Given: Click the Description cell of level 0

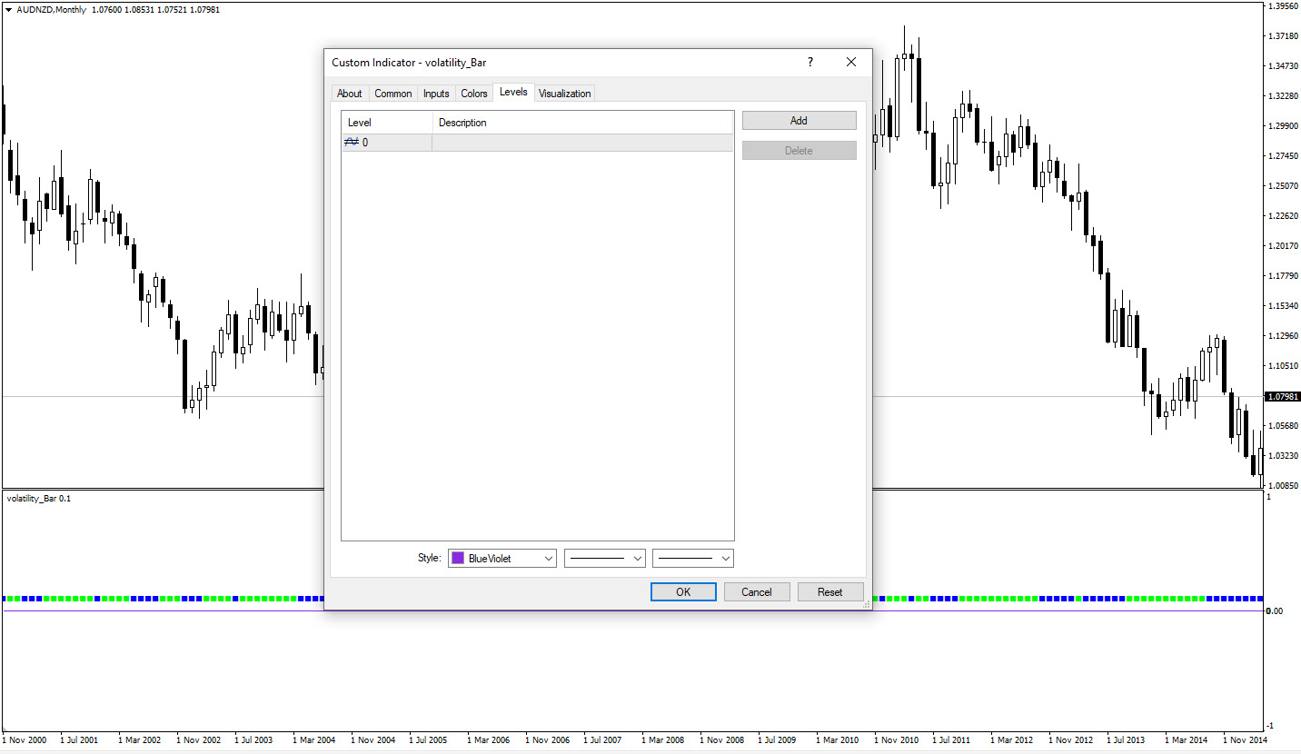Looking at the screenshot, I should pos(582,143).
